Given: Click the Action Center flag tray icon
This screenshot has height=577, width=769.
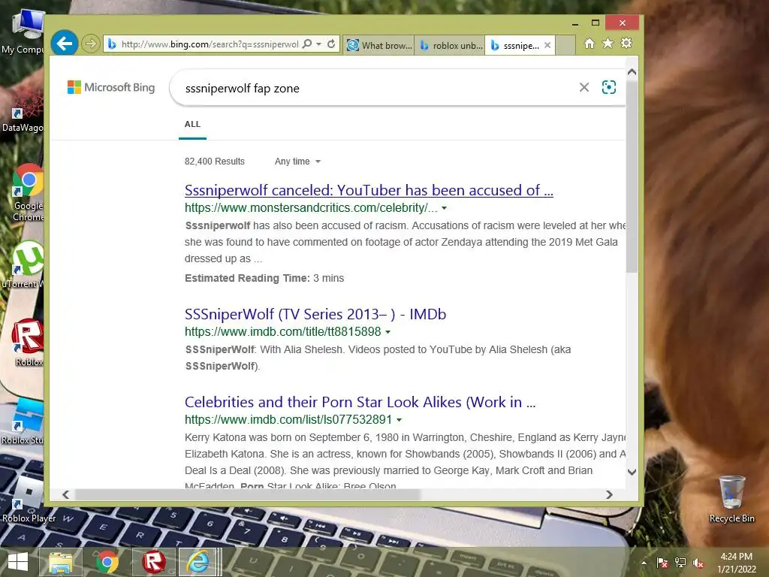Looking at the screenshot, I should 662,563.
